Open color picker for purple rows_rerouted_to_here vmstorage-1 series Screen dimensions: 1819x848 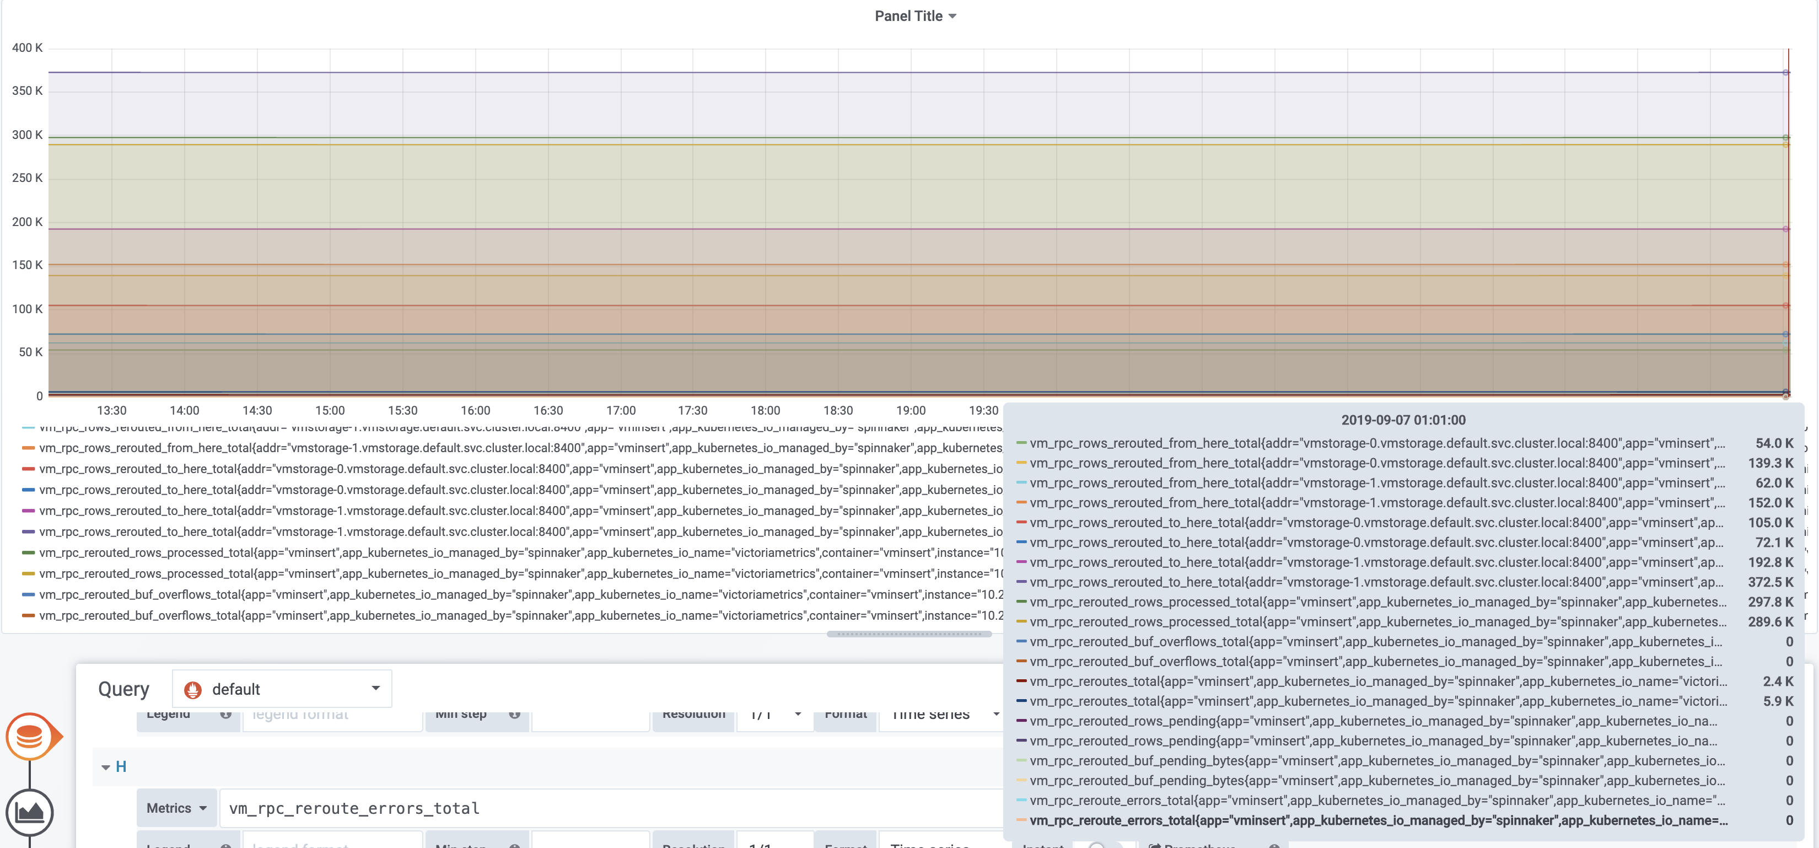tap(28, 532)
